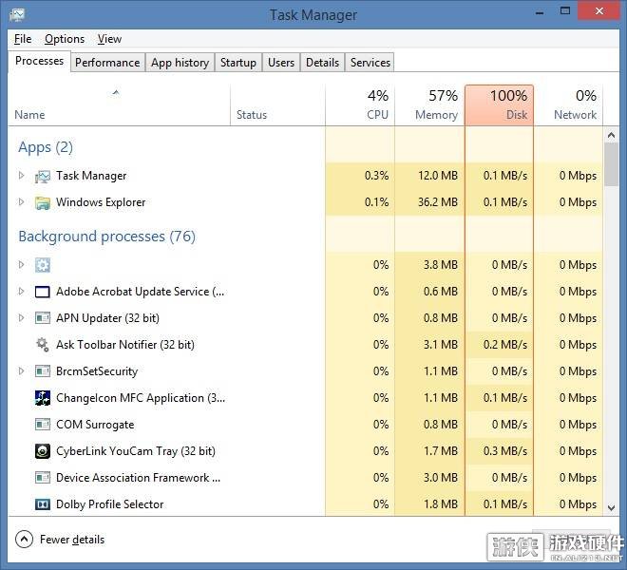Click the Device Association Framework icon
This screenshot has width=627, height=570.
[x=43, y=478]
